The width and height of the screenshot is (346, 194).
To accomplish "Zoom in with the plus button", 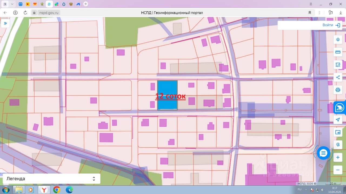I will (338, 157).
